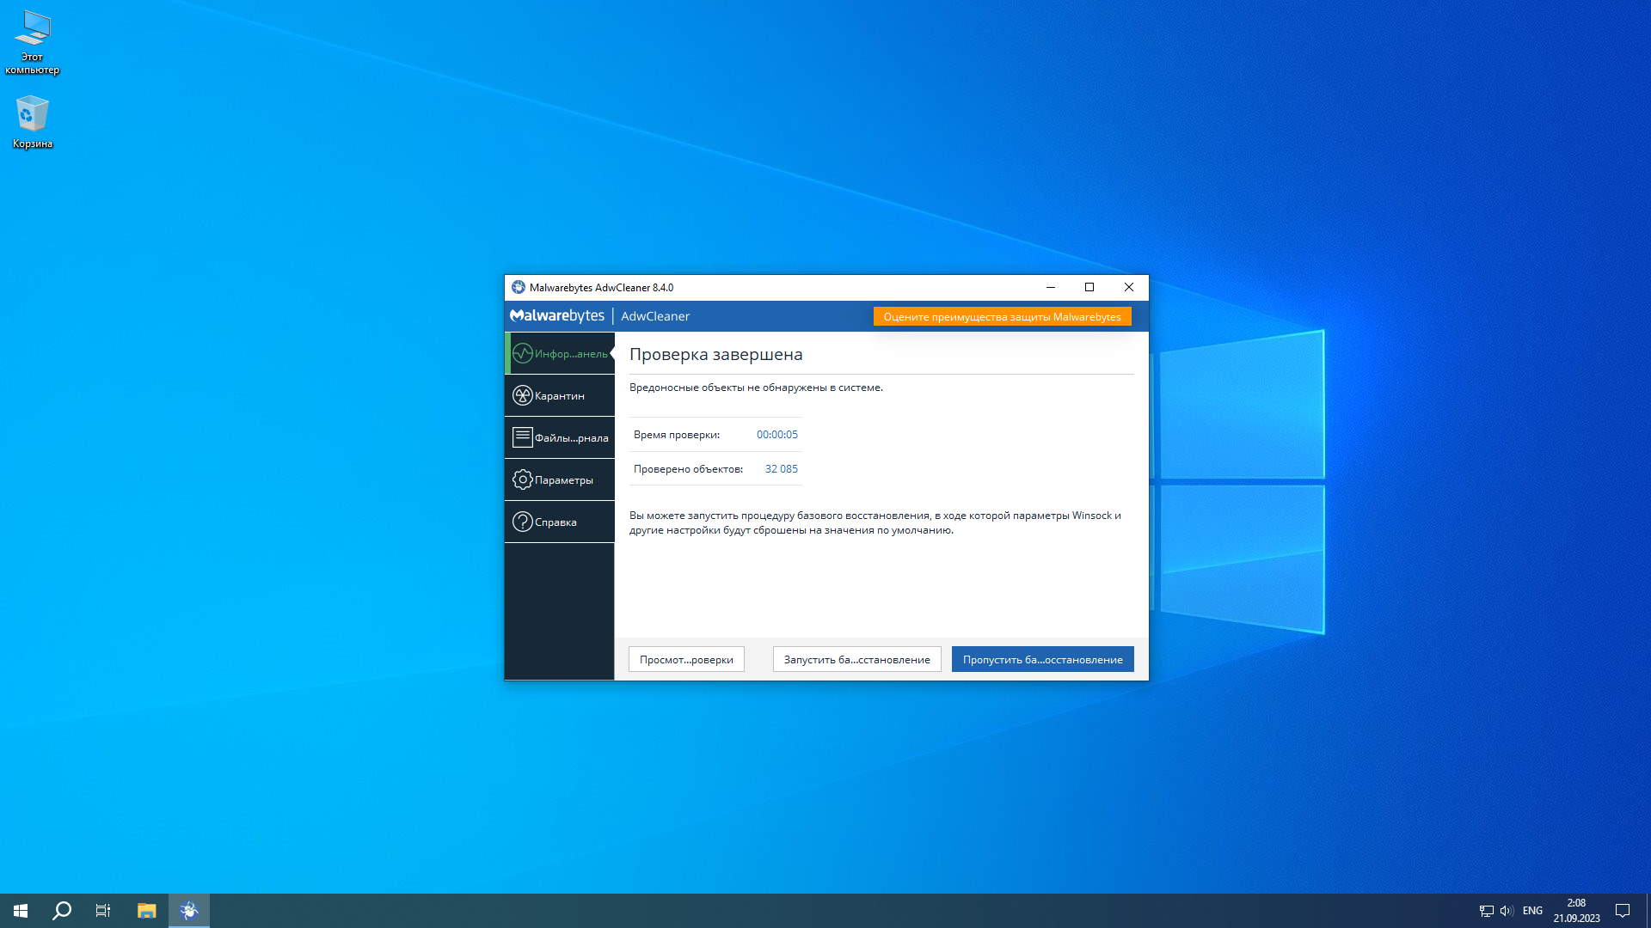
Task: Click Просмотр проверки button
Action: [x=686, y=660]
